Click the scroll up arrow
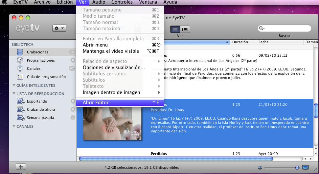 pyautogui.click(x=316, y=148)
